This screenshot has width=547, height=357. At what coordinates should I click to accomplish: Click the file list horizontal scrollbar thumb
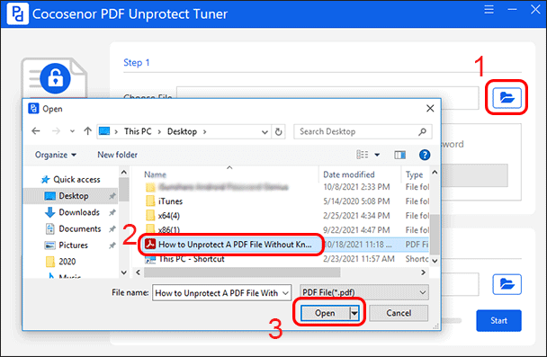pos(242,272)
